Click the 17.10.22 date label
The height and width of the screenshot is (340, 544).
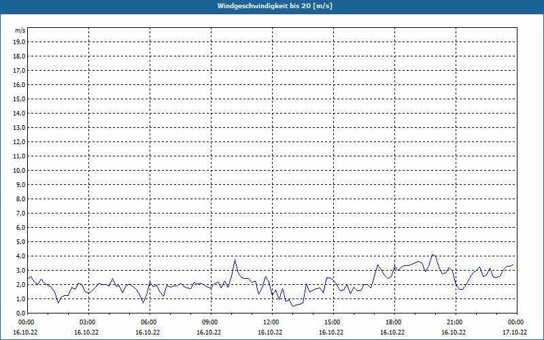(x=515, y=332)
